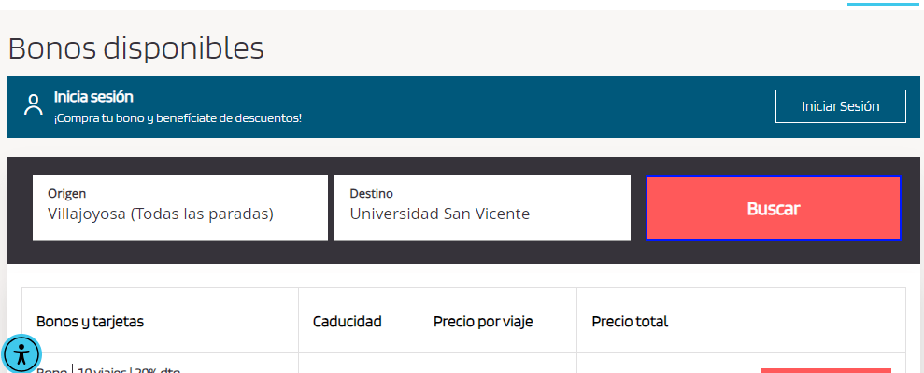The width and height of the screenshot is (924, 373).
Task: Click the teal tab indicator at top right
Action: click(883, 4)
